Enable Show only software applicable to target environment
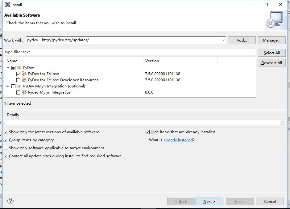The image size is (290, 209). 6,148
